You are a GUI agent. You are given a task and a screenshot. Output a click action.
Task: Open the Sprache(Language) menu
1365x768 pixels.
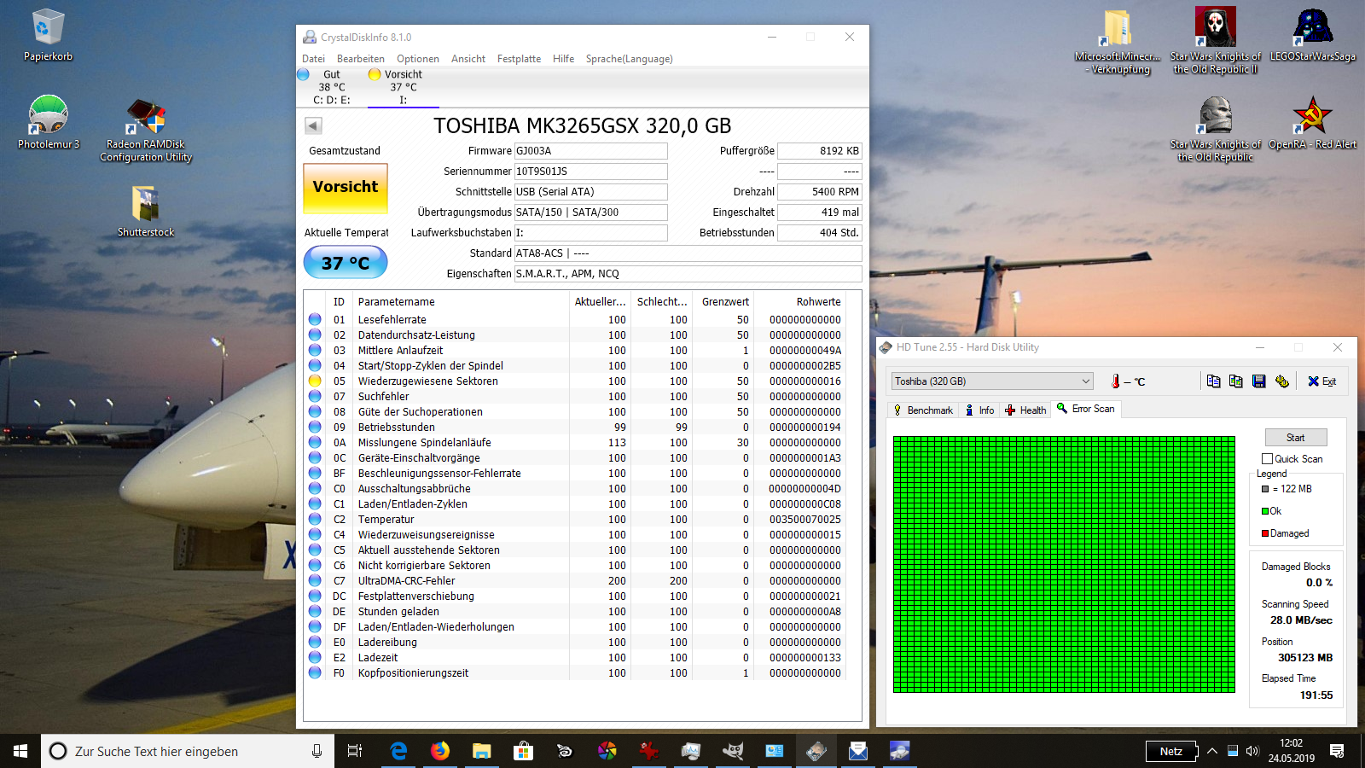tap(629, 59)
